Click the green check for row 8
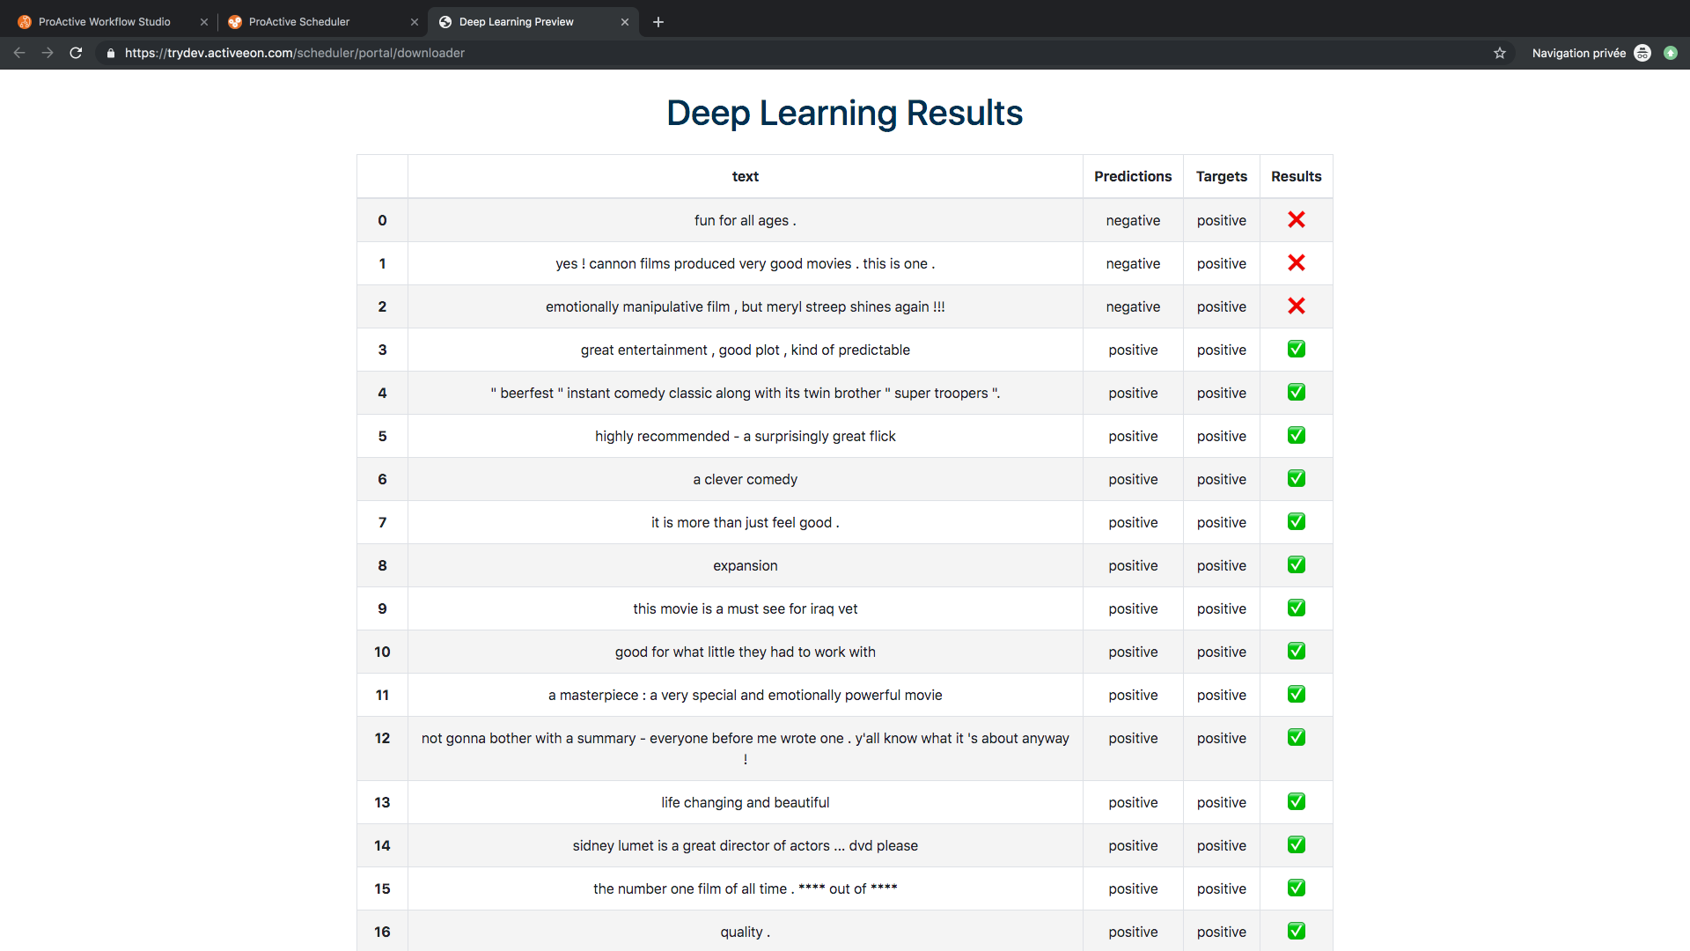 pos(1297,565)
